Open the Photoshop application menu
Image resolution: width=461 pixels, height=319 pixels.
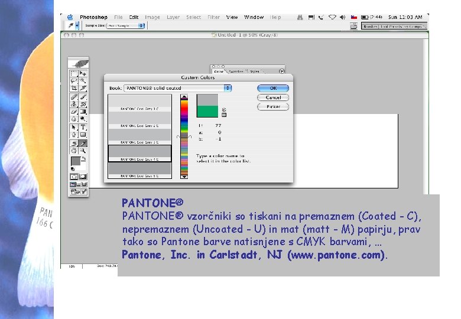tap(93, 17)
